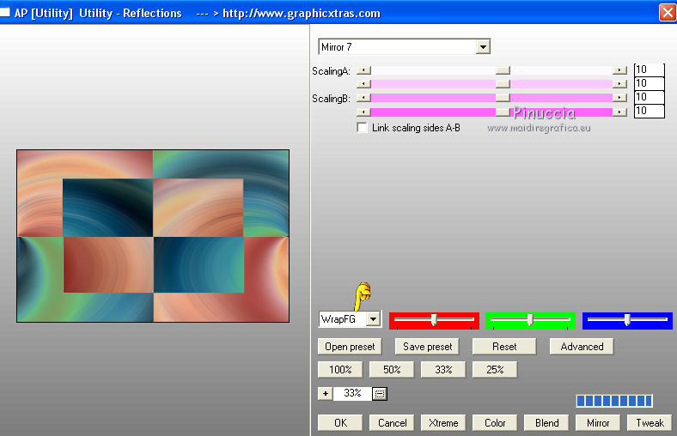
Task: Click the second ScalingA slider thumb
Action: pos(503,83)
